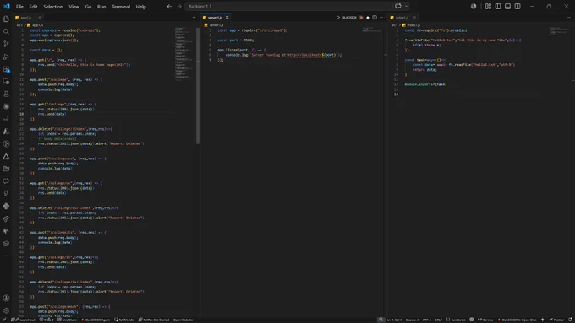Click the app.js editor minimap
Viewport: 575px width, 323px height.
[184, 53]
